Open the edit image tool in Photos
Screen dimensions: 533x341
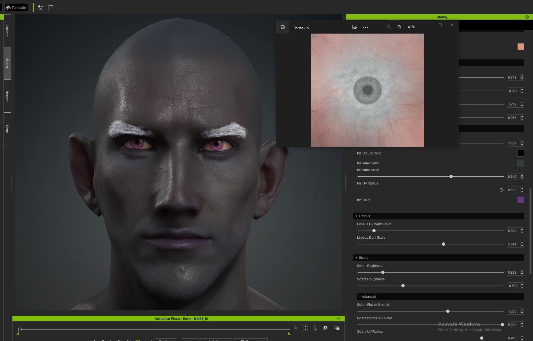354,27
